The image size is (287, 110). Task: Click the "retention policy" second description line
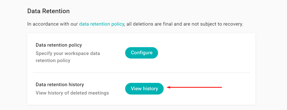tap(53, 61)
